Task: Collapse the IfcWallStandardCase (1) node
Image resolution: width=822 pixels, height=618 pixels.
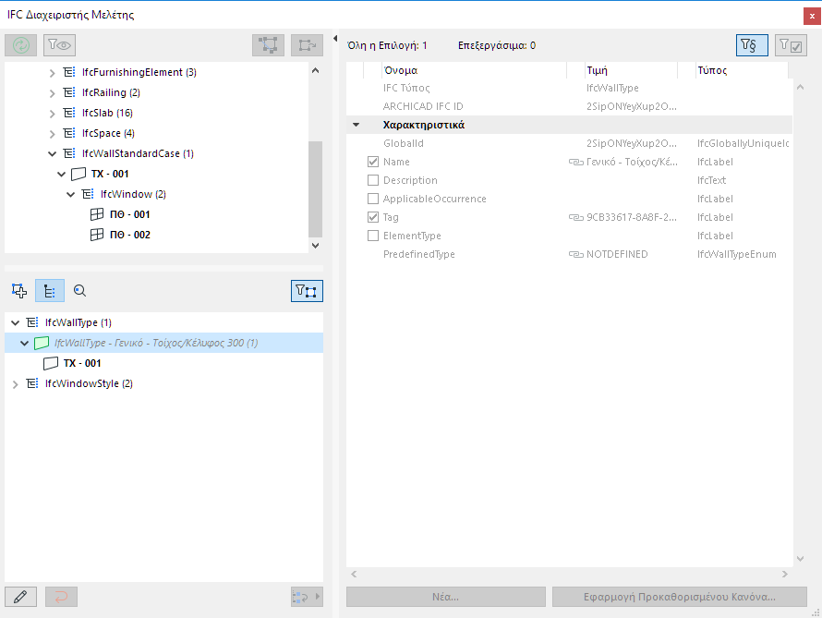Action: (52, 153)
